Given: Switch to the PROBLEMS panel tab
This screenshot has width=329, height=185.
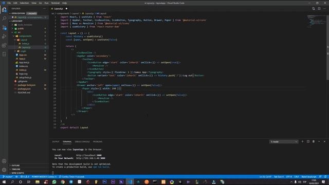Looking at the screenshot, I should click(x=98, y=142).
